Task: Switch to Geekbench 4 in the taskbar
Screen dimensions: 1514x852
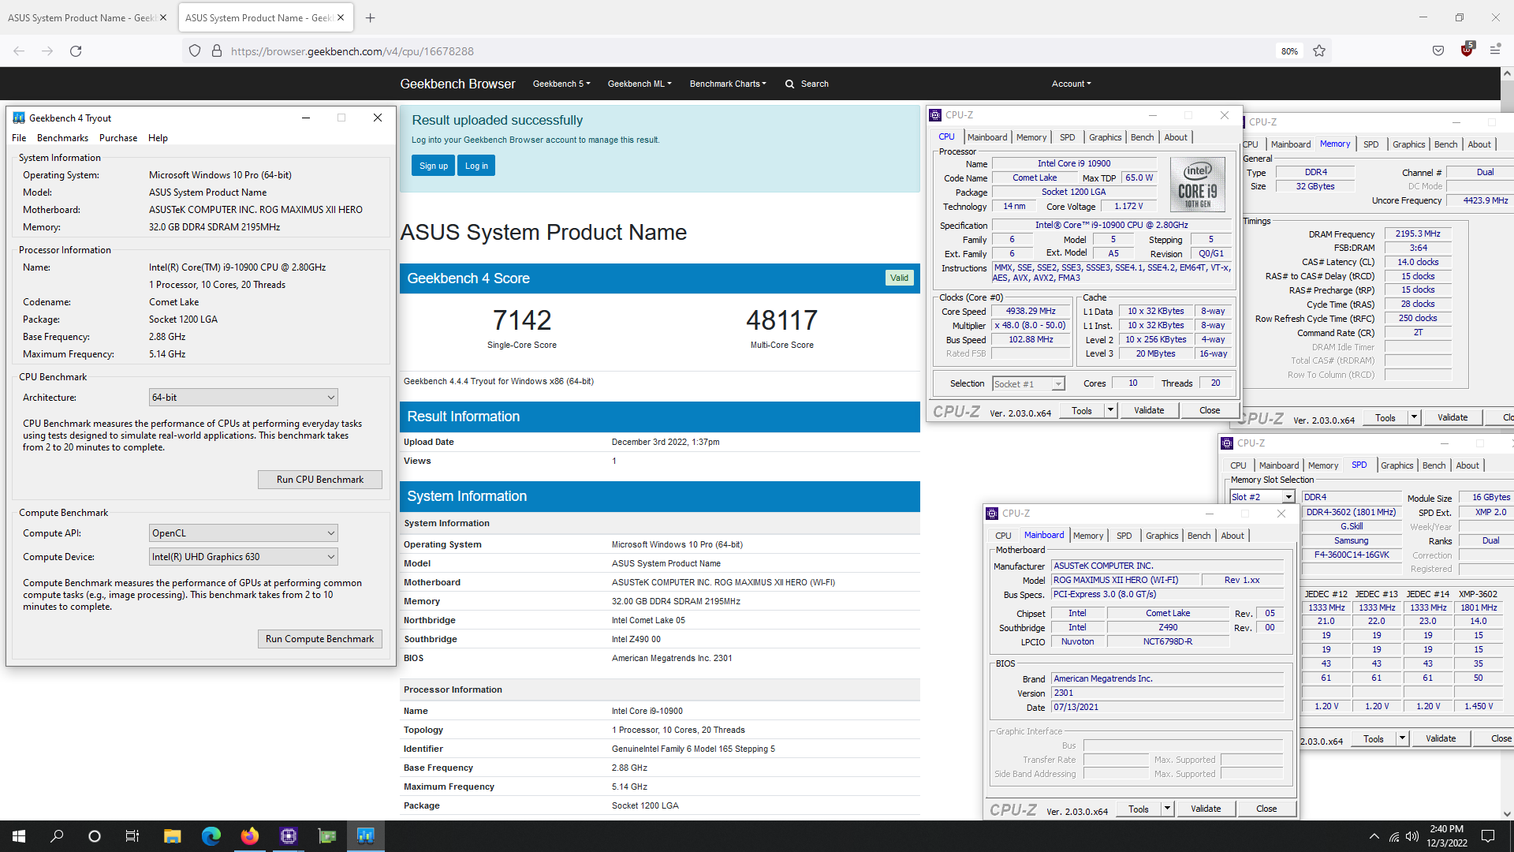Action: click(365, 836)
